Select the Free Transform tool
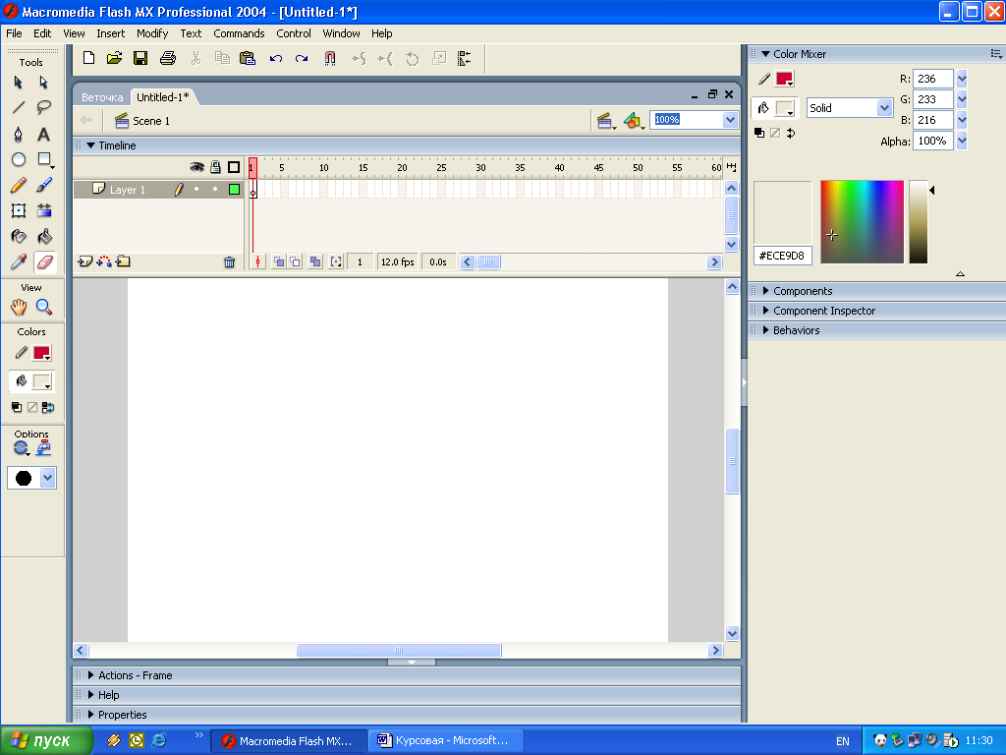Viewport: 1006px width, 755px height. click(x=18, y=210)
